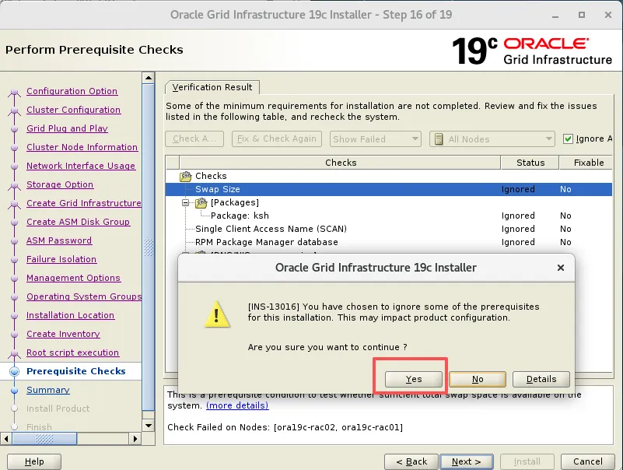Image resolution: width=623 pixels, height=470 pixels.
Task: Open Create Grid Infrastructure step
Action: [84, 203]
